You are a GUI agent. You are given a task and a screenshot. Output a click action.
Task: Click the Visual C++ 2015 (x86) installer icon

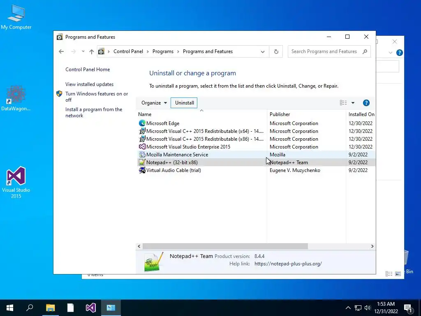pyautogui.click(x=142, y=139)
